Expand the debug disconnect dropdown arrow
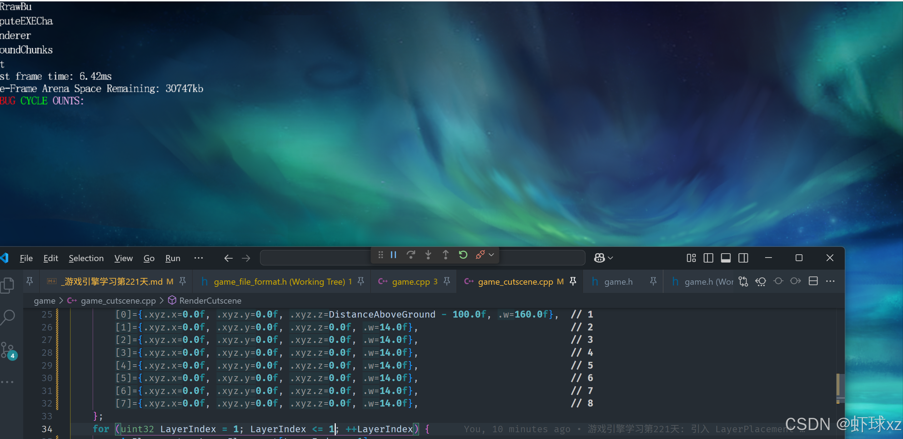This screenshot has height=439, width=903. pyautogui.click(x=492, y=255)
